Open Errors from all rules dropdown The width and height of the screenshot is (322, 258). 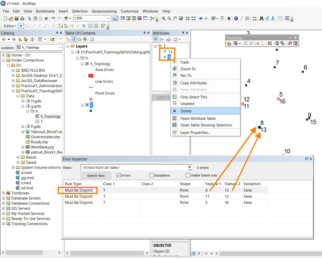click(190, 168)
